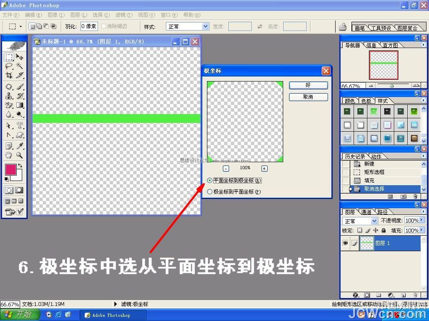Click the 好 button in 极坐标 dialog
Screen dimensions: 429x321
308,85
